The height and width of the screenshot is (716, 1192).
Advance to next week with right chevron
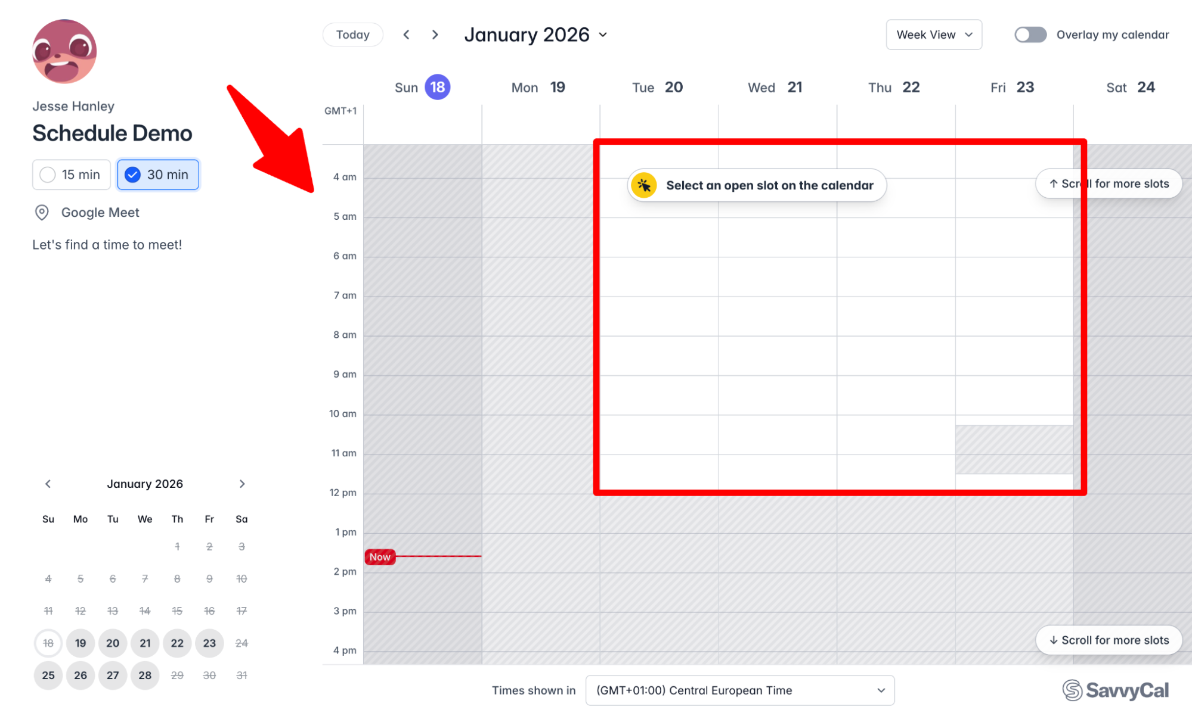click(x=435, y=35)
